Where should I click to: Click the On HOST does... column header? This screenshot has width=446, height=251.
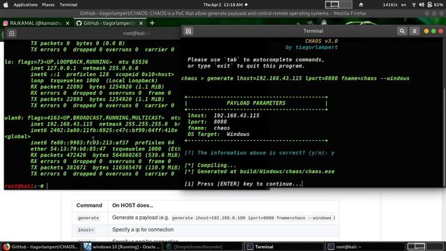132,205
